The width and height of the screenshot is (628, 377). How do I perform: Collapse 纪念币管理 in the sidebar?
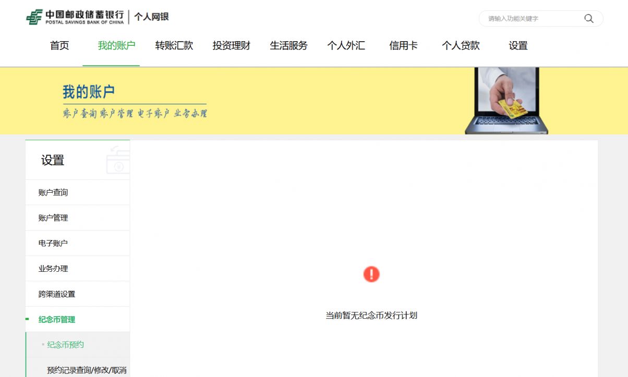[78, 320]
